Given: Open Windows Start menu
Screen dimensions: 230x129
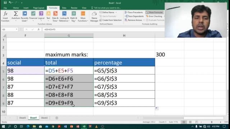Looking at the screenshot, I should [x=3, y=126].
